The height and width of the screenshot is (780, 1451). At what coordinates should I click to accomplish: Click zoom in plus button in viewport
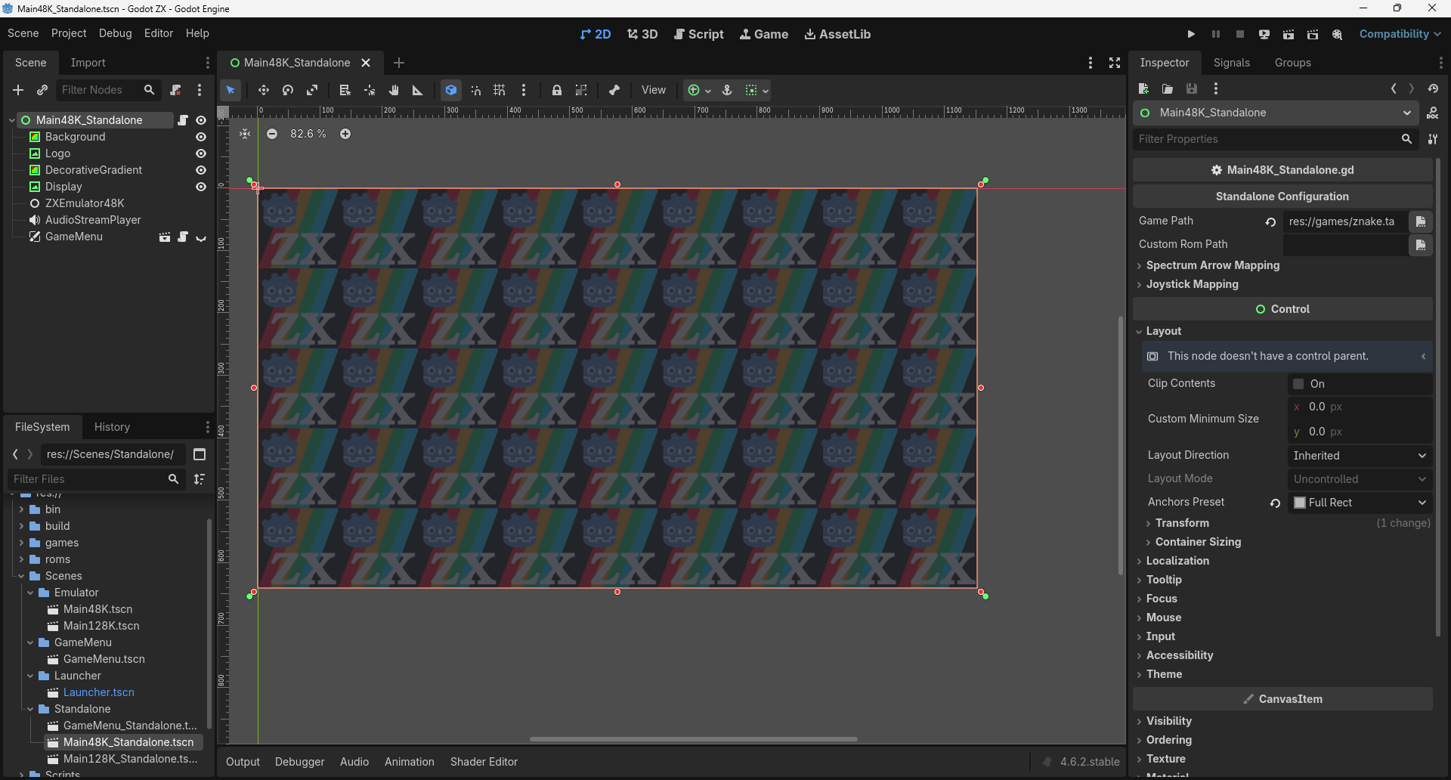click(x=345, y=134)
